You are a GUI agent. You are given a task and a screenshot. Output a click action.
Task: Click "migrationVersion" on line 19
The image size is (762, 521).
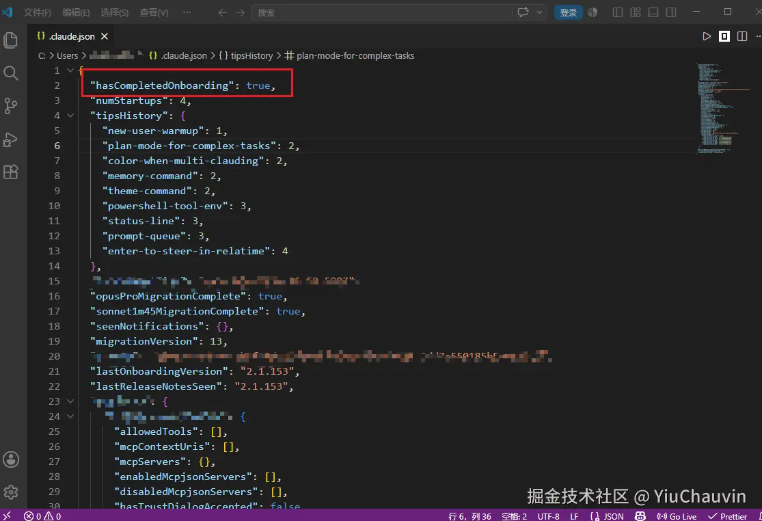click(x=144, y=342)
